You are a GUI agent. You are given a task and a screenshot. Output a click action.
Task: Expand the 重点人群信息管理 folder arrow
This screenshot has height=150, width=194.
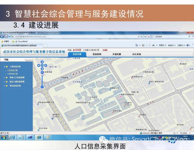pos(4,82)
